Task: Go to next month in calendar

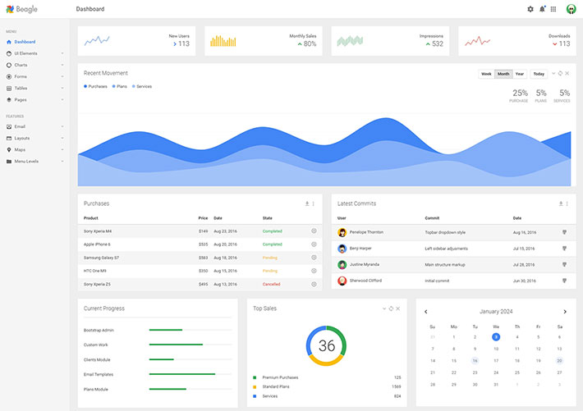Action: 565,312
